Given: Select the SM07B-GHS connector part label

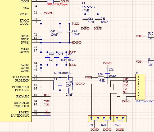Looking at the screenshot, I should pos(145,101).
